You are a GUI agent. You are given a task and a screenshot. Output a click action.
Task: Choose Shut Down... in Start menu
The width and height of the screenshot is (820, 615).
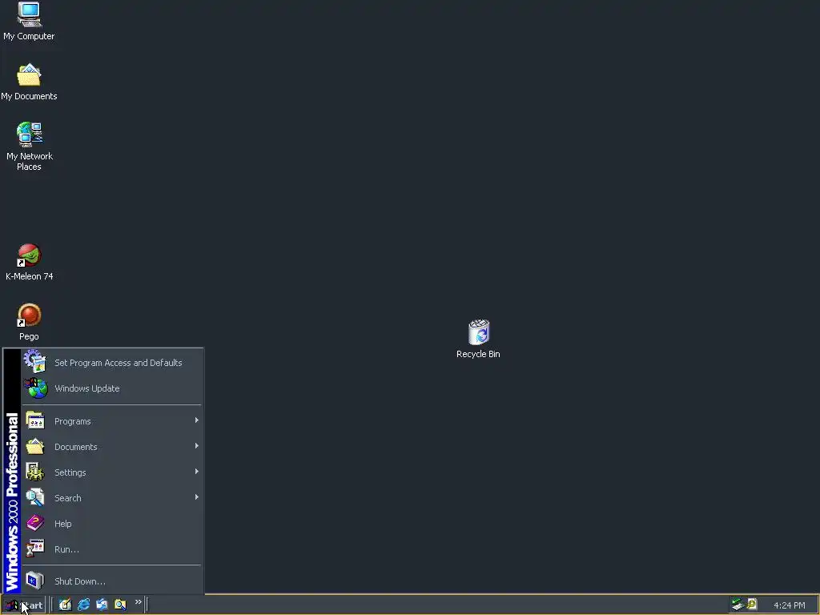point(112,581)
